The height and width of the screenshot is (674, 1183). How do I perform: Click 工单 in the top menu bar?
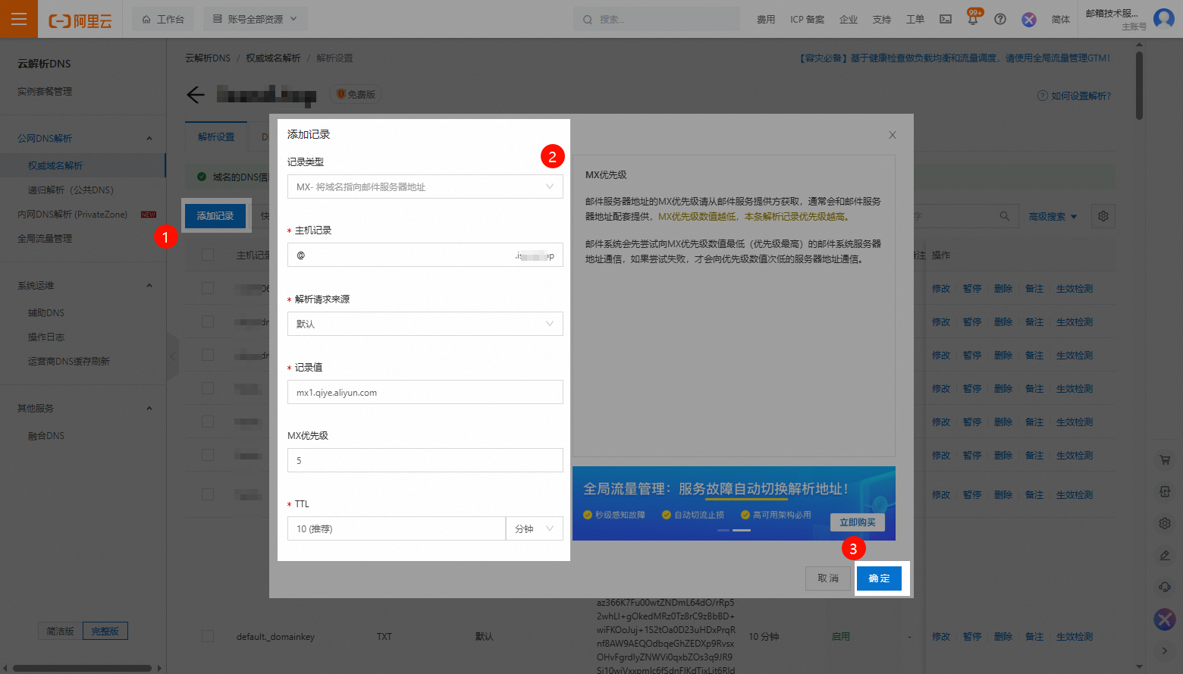click(915, 19)
